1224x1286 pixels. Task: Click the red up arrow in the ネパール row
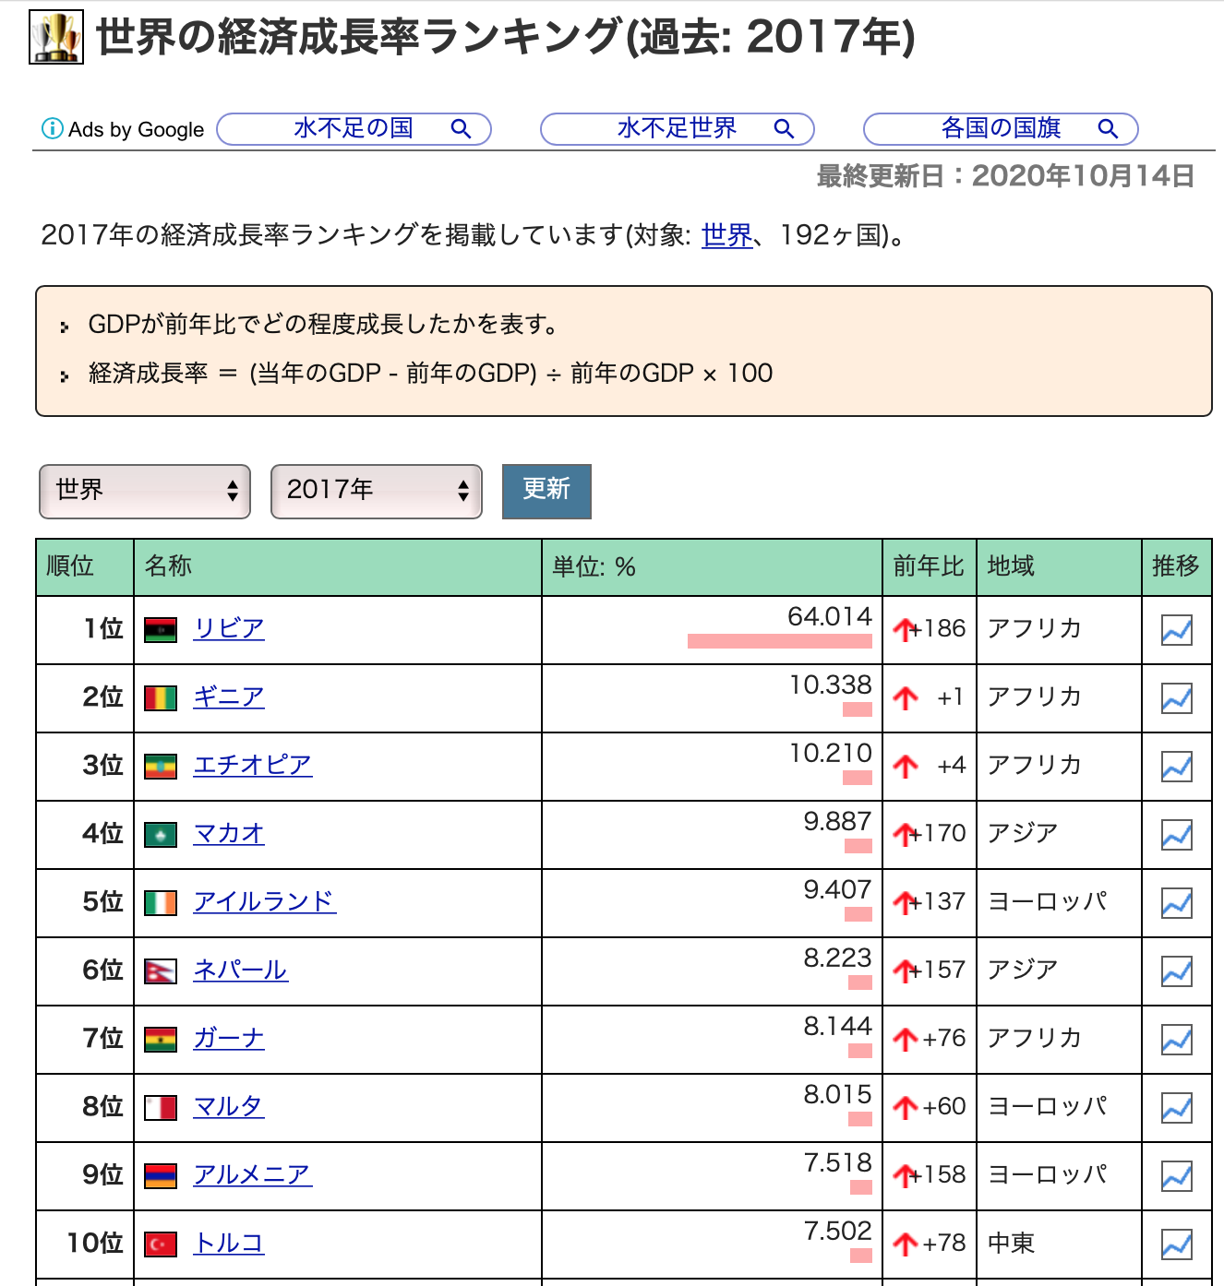(904, 970)
